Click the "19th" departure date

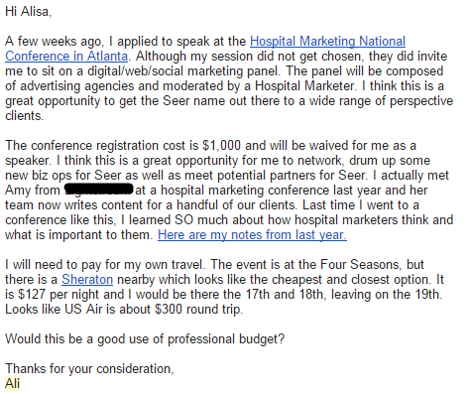[x=427, y=295]
